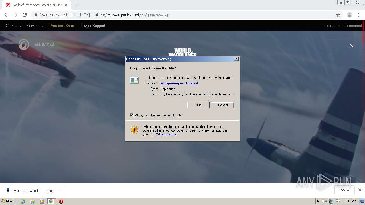The width and height of the screenshot is (365, 205).
Task: Open the Chrome profile avatar icon
Action: pyautogui.click(x=349, y=15)
